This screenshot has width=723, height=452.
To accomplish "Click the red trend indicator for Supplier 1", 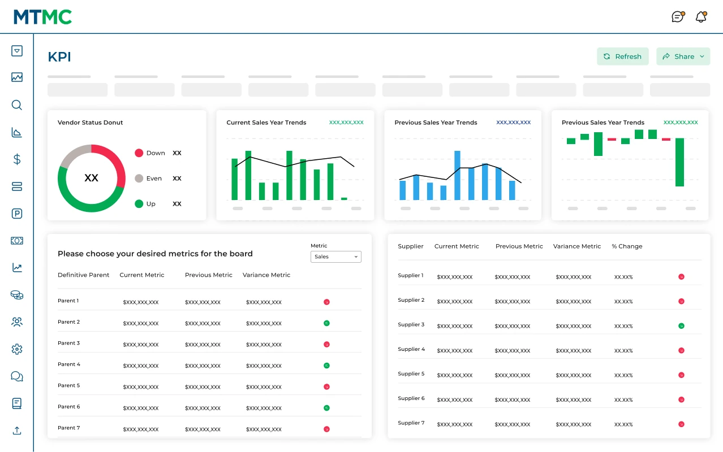I will [681, 277].
